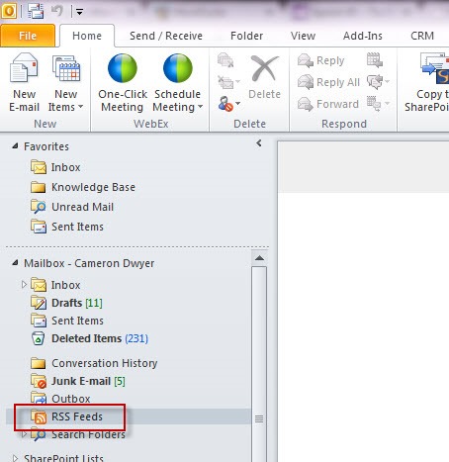The image size is (449, 462).
Task: Expand the mailbox Inbox subfolders
Action: click(x=24, y=284)
